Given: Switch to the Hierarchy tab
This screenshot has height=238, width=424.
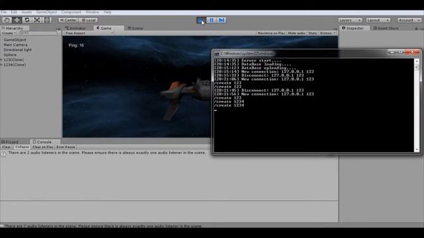Looking at the screenshot, I should pos(15,28).
